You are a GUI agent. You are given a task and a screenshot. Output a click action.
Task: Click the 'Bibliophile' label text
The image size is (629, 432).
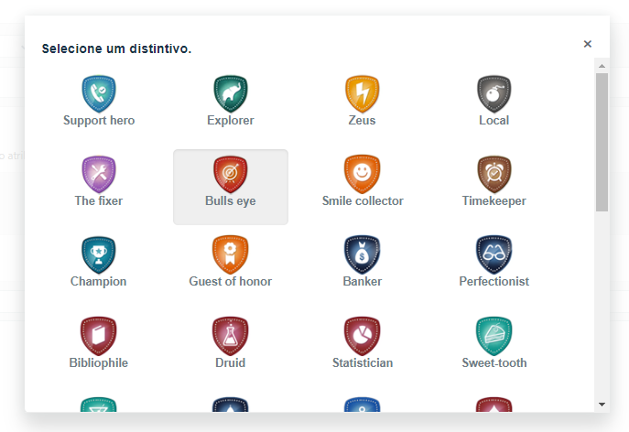click(x=99, y=362)
